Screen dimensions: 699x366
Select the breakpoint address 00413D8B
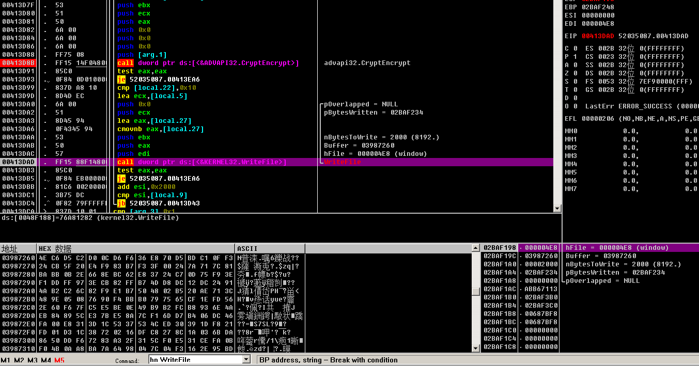point(19,63)
